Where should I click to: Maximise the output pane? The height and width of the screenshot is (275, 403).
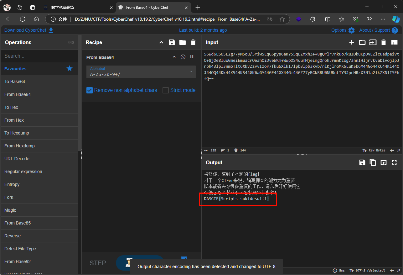click(x=394, y=162)
